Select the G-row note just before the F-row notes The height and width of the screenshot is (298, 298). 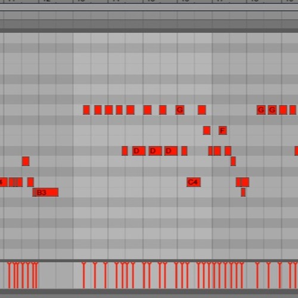coord(202,110)
